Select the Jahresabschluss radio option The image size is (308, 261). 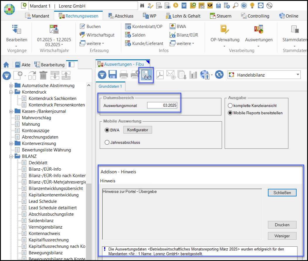coord(107,143)
